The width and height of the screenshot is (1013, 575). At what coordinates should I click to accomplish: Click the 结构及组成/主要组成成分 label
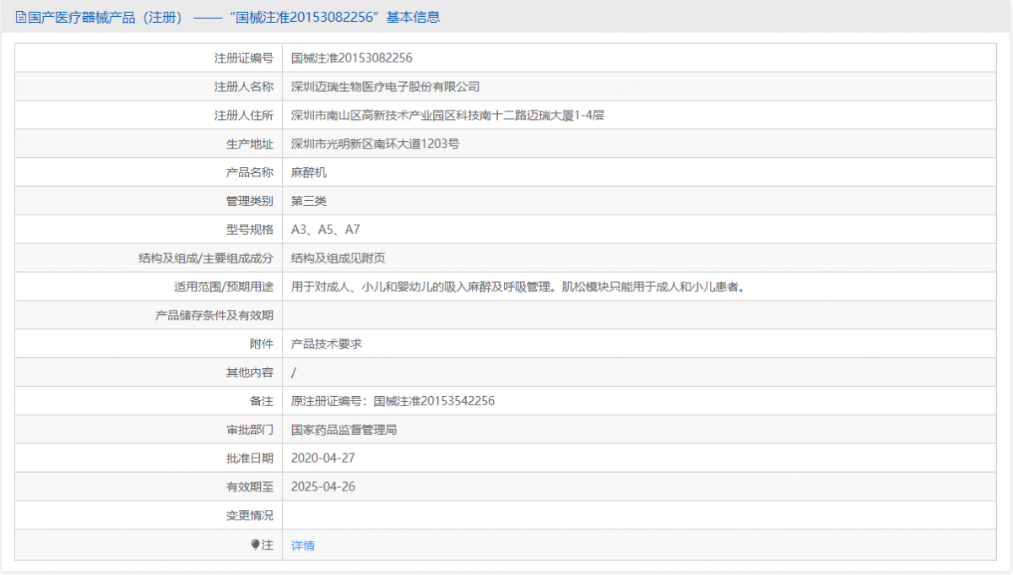tap(206, 258)
